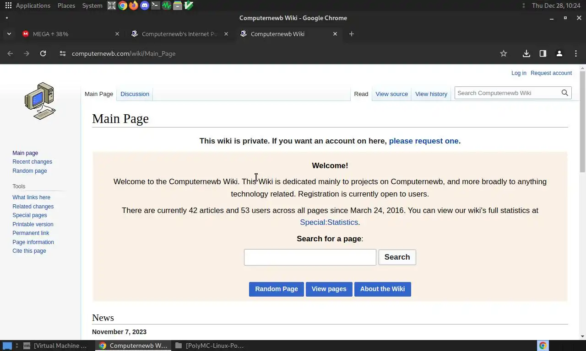Open What links here tool
The image size is (586, 351).
(32, 197)
